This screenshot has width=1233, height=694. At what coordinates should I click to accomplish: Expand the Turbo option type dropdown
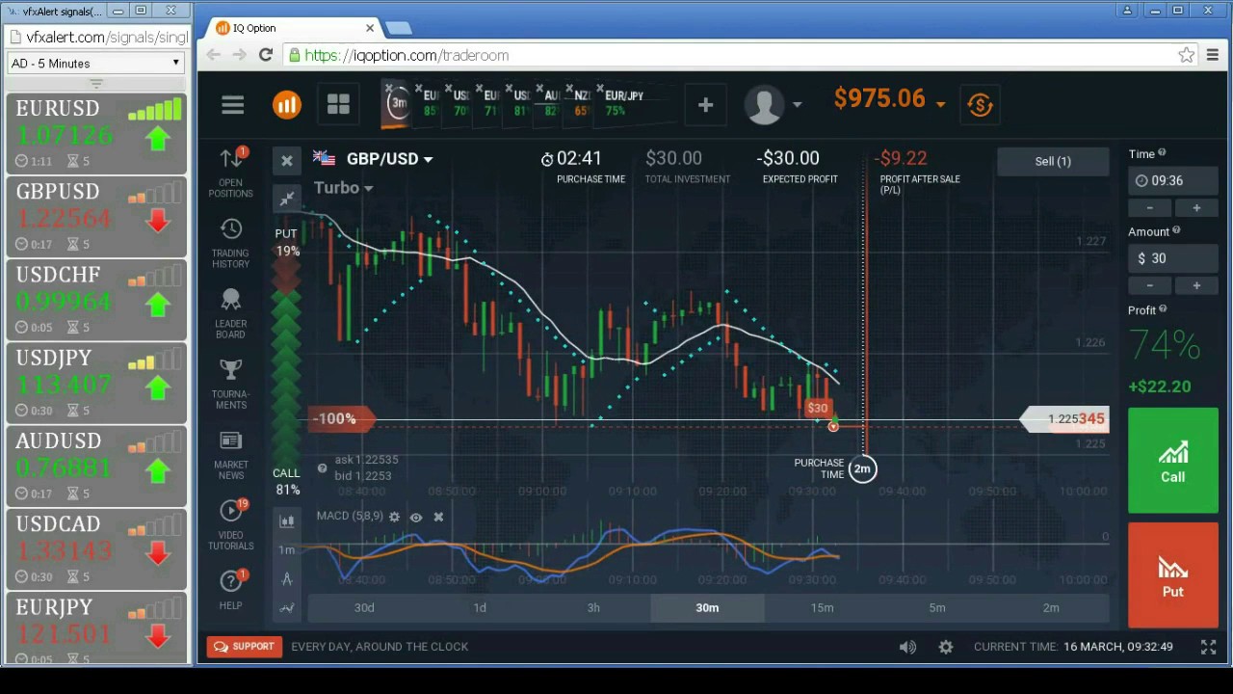point(343,188)
